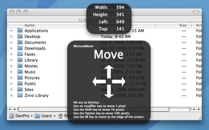Expand the Faxes folder disclosure triangle
209x130 pixels.
[12, 54]
